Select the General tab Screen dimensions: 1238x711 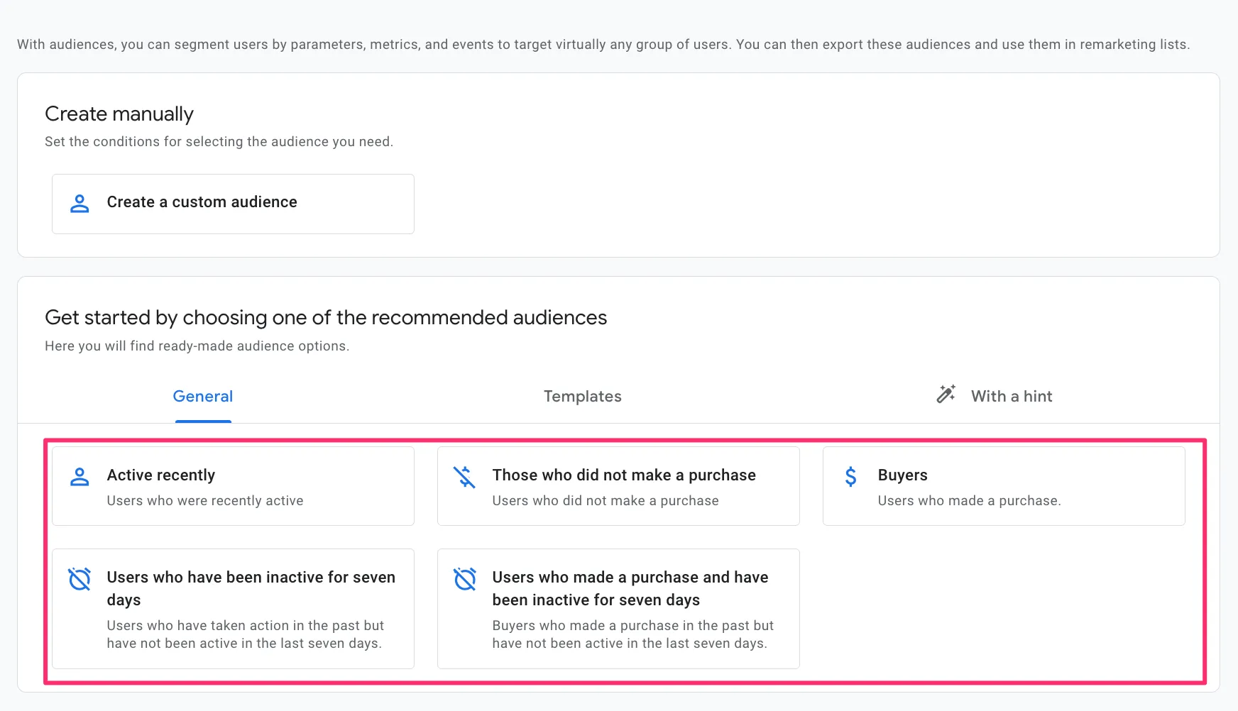(202, 396)
